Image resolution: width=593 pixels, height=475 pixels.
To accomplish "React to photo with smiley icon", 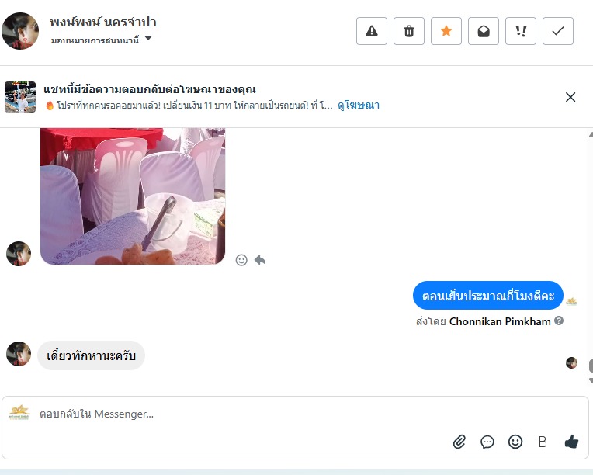I will click(241, 260).
